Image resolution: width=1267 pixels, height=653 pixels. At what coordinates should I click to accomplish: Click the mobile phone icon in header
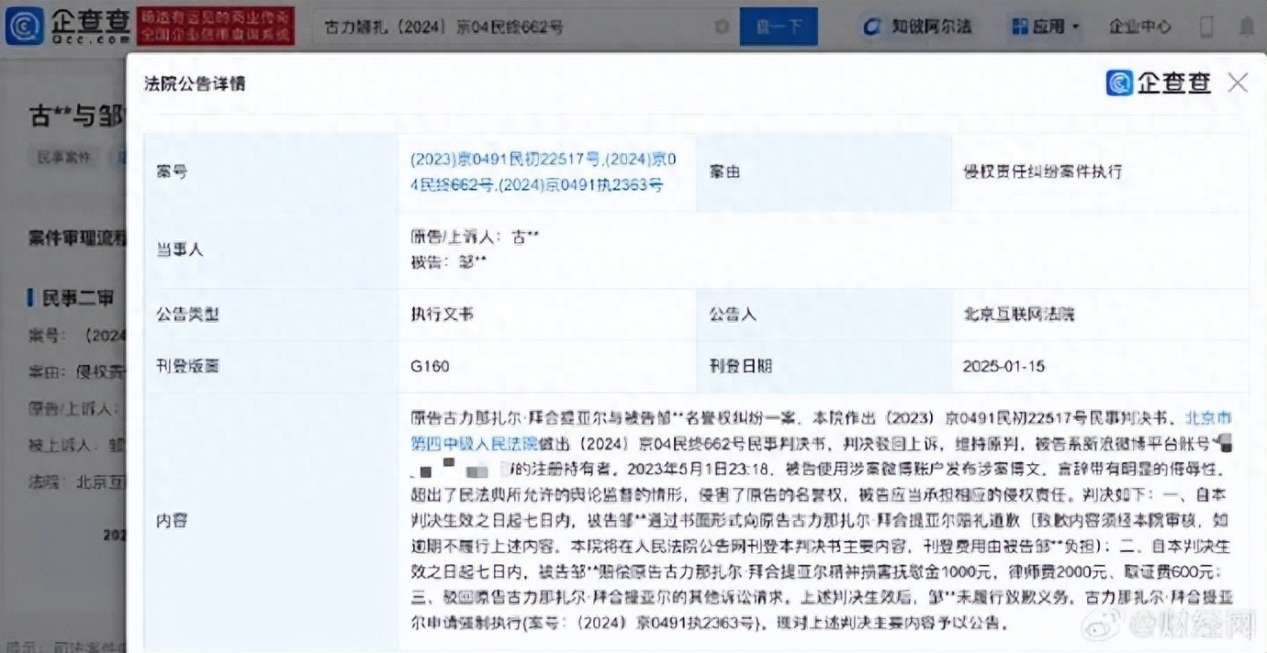tap(1206, 27)
